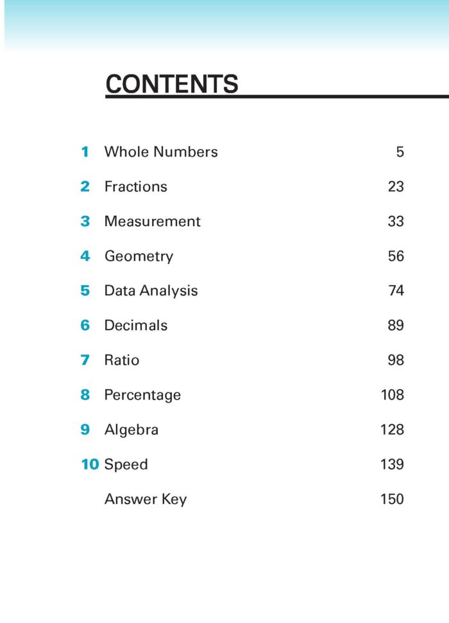Viewport: 449px width, 623px height.
Task: Click page number 89 beside Decimals
Action: pos(396,326)
